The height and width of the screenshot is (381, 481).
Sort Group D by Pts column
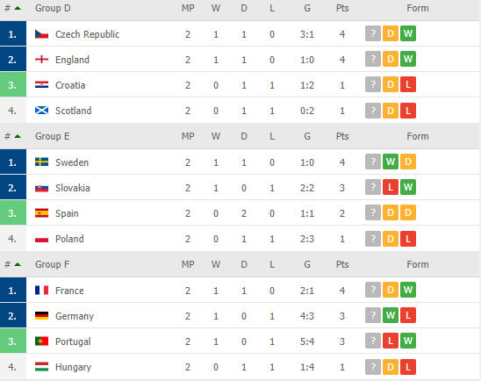342,8
